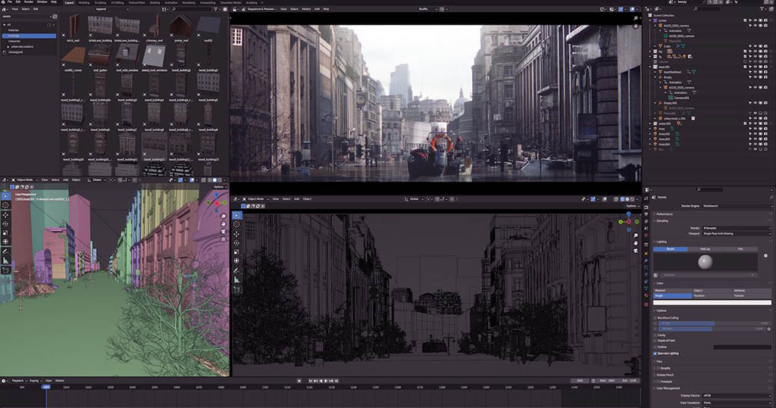Viewport: 776px width, 408px height.
Task: Click the blue current frame marker in the timeline
Action: pyautogui.click(x=46, y=388)
